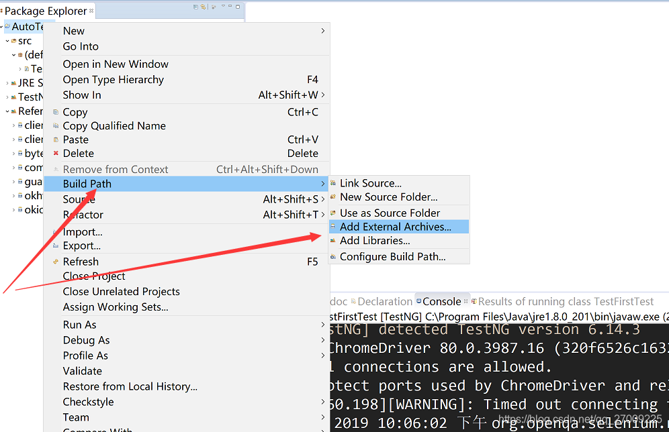
Task: Click the Copy icon in the context menu
Action: 56,112
